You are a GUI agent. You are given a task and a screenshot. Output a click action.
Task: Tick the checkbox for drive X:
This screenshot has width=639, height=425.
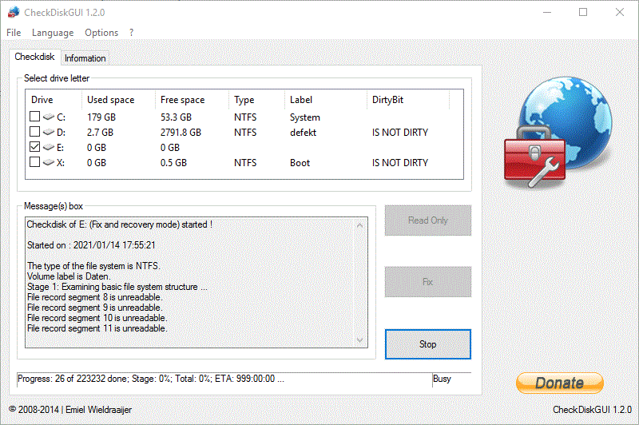tap(34, 161)
